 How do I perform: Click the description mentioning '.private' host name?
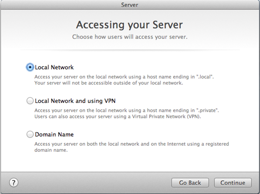[x=127, y=110]
